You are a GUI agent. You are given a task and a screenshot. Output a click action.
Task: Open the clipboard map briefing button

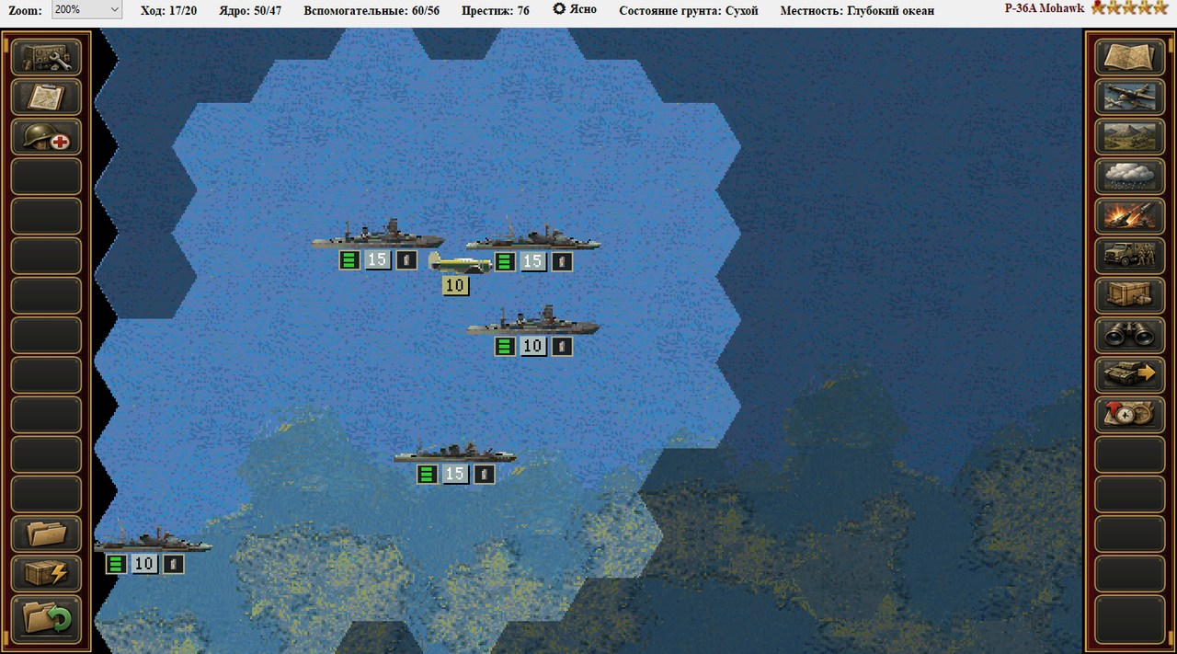(x=46, y=97)
